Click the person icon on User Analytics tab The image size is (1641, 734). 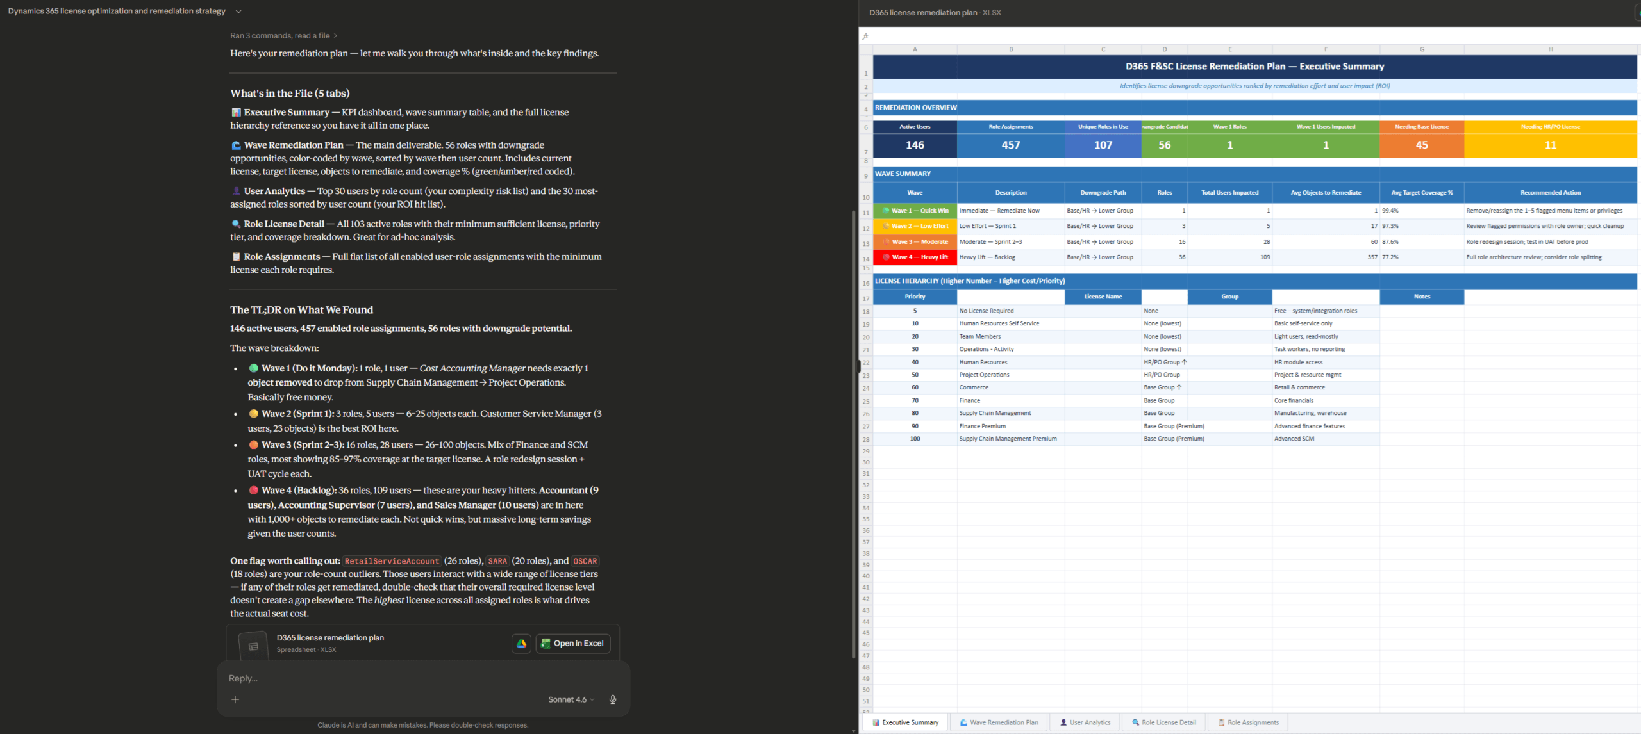(1063, 722)
